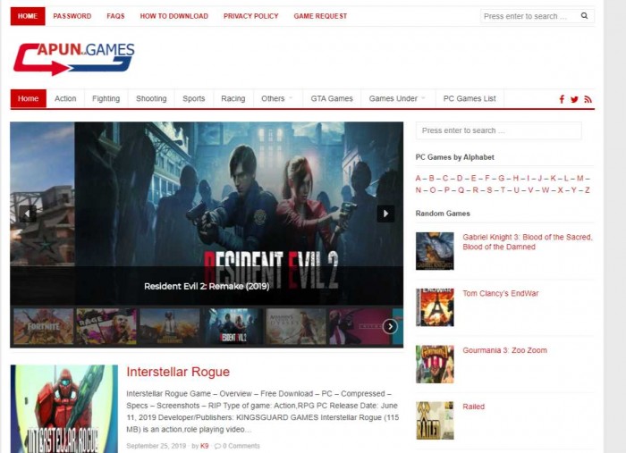Open Gourmania 3 cover image

pyautogui.click(x=435, y=364)
